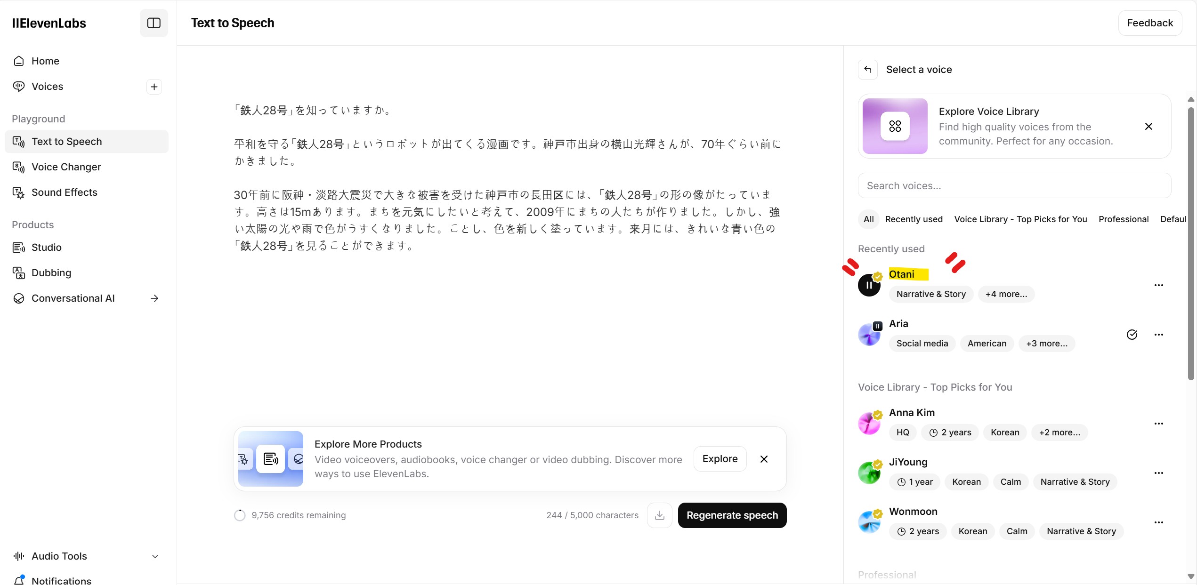The image size is (1197, 585).
Task: Open more options for Aria voice
Action: 1158,335
